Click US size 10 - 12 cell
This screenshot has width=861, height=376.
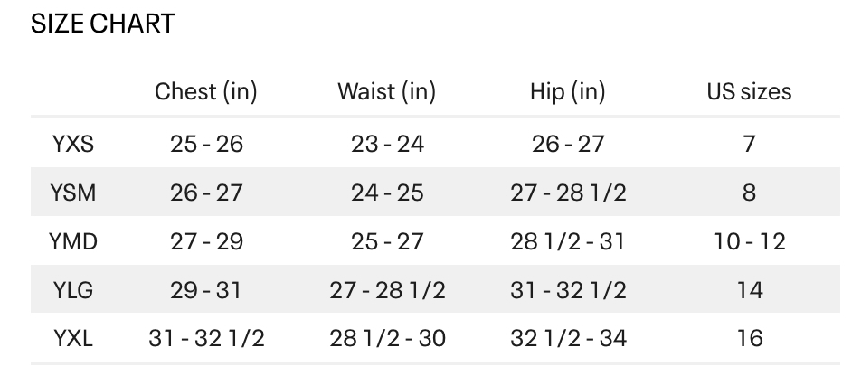pyautogui.click(x=749, y=241)
